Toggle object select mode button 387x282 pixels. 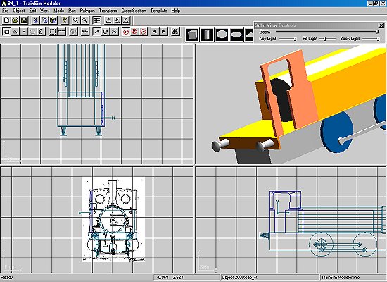pos(6,32)
